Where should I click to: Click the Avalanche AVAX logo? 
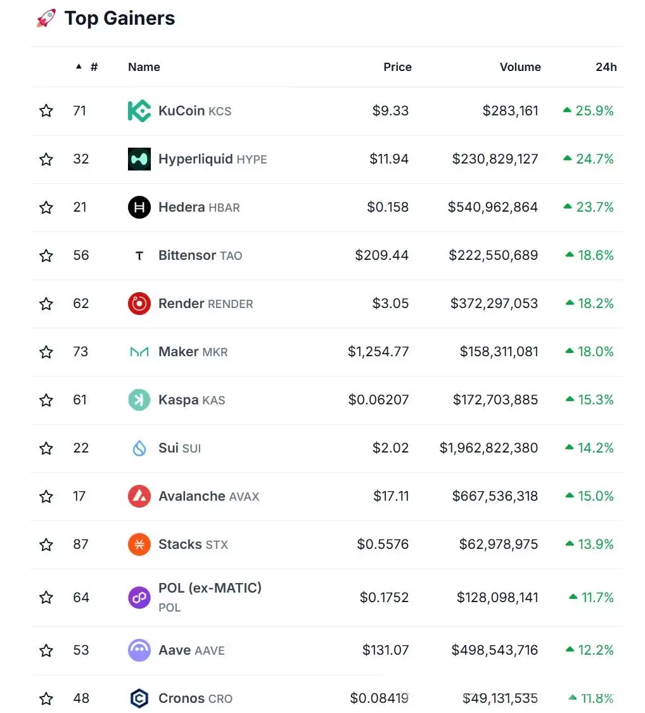pos(139,496)
